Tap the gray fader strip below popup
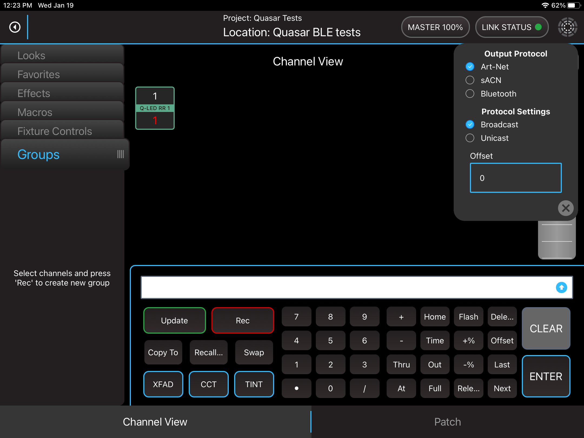Screen dimensions: 584x438 click(557, 240)
